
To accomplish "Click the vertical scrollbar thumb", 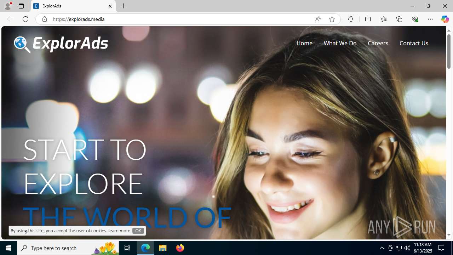I will [449, 51].
